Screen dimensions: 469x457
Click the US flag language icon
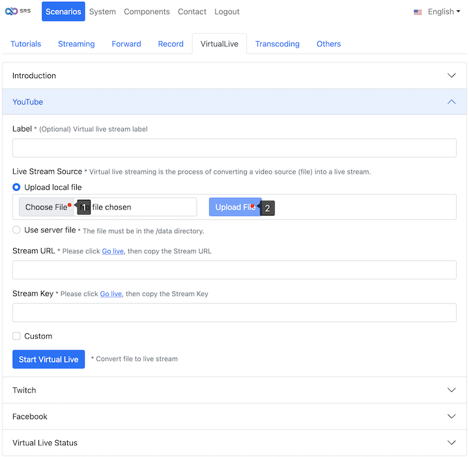[418, 12]
